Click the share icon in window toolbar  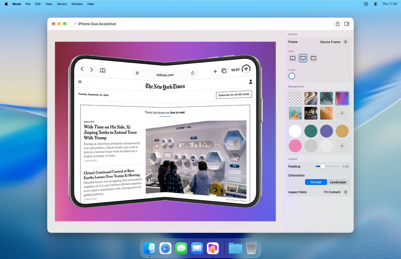click(338, 24)
